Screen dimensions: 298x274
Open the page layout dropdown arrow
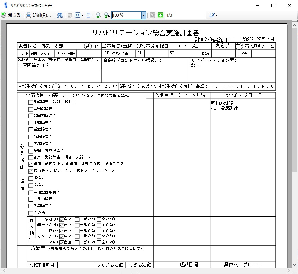[x=82, y=15]
